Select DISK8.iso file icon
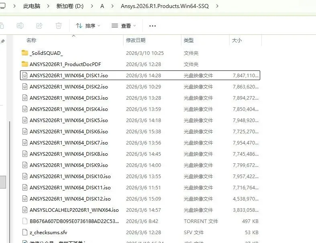This screenshot has width=316, height=243. tap(25, 154)
